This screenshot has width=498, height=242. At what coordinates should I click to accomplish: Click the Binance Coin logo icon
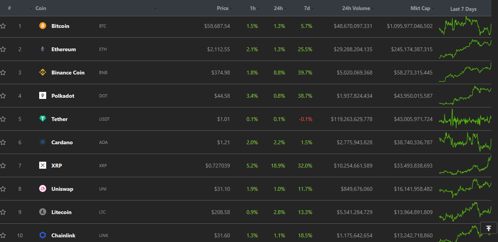click(43, 73)
